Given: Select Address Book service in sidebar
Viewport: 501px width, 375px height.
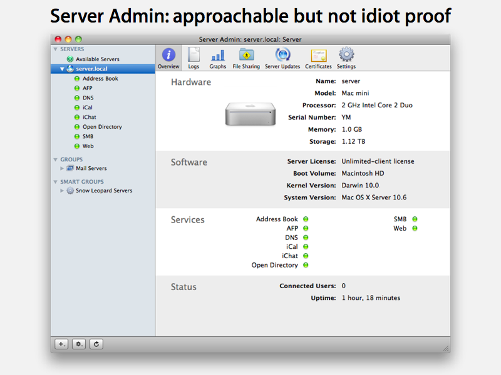Looking at the screenshot, I should point(100,79).
